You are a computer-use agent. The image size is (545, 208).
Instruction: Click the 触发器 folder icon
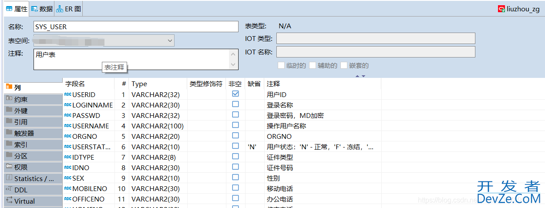coord(9,133)
